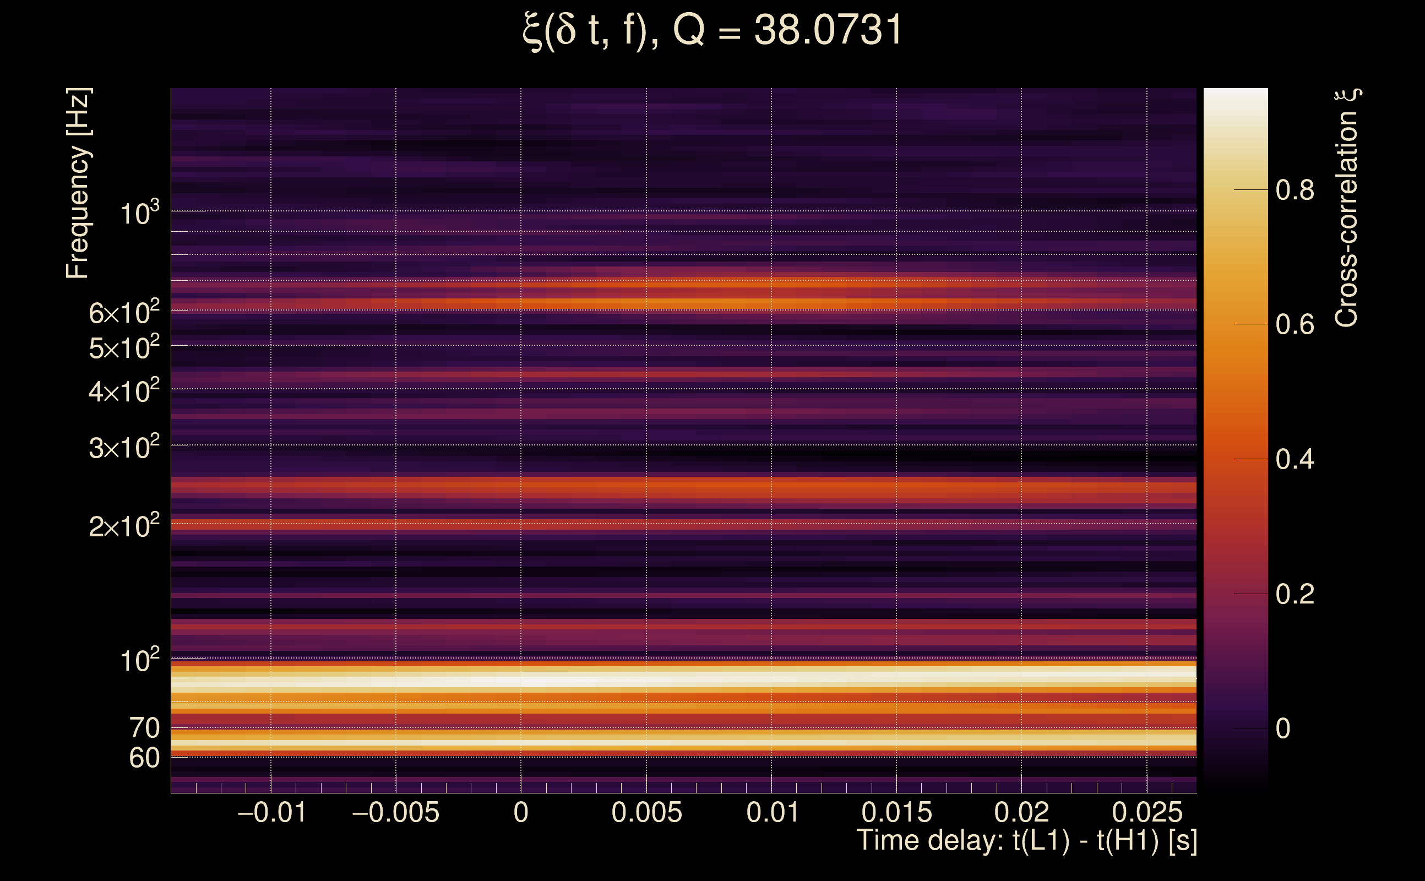Click the -0.01 time delay tick label
1425x881 pixels.
271,813
